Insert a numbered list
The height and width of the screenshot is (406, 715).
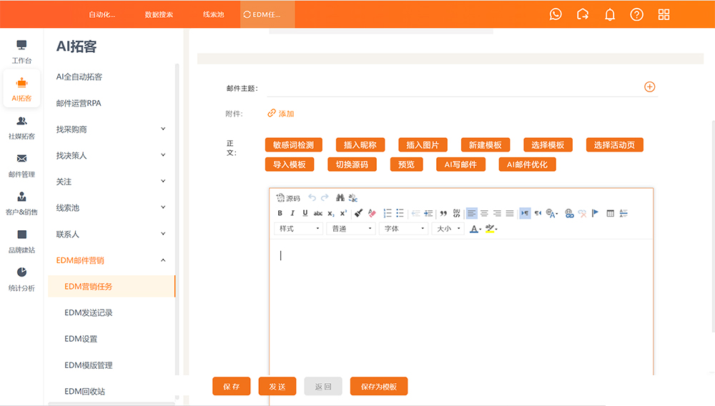click(387, 213)
